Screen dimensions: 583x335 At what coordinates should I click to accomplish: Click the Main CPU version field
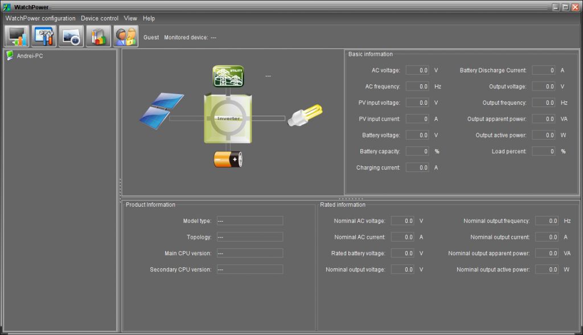(250, 253)
